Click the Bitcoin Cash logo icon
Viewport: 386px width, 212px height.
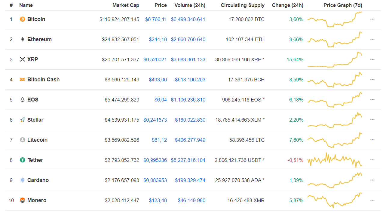pyautogui.click(x=22, y=80)
